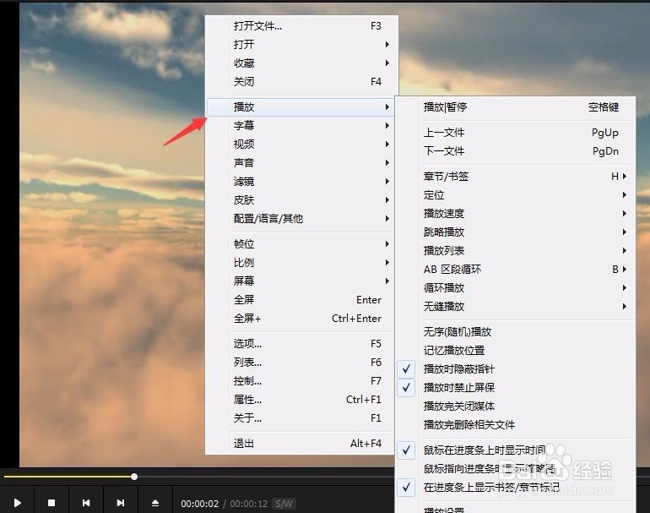Expand 循环播放 submenu
This screenshot has width=650, height=513.
(515, 287)
